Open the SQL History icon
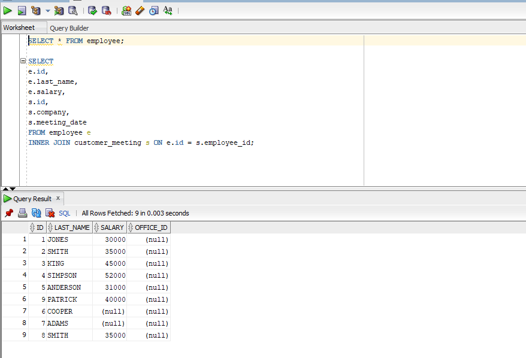Screen dimensions: 526x358 [x=153, y=11]
